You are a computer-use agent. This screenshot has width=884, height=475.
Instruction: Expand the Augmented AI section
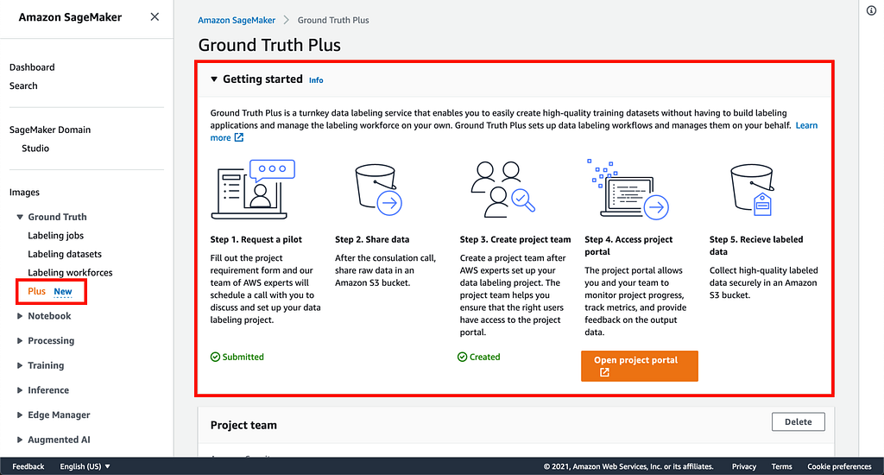(x=20, y=440)
